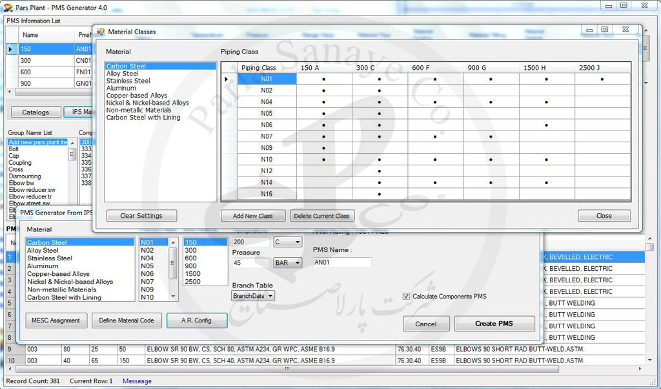Maximize the Material Classes window

(605, 29)
